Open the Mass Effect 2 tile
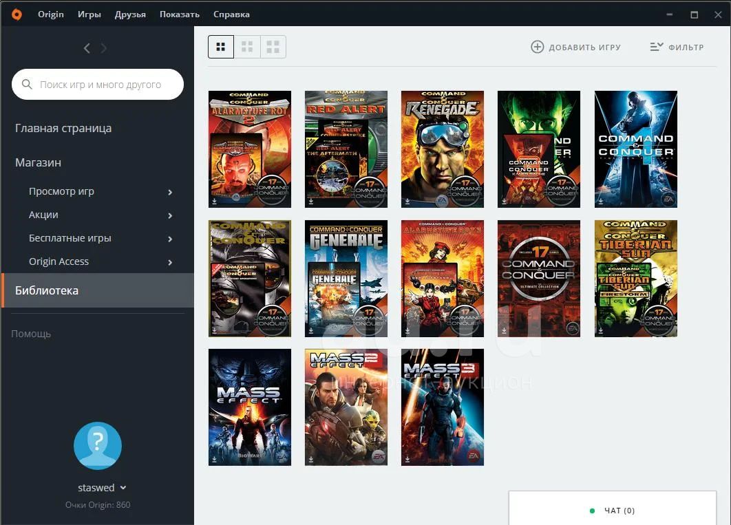 pos(346,407)
